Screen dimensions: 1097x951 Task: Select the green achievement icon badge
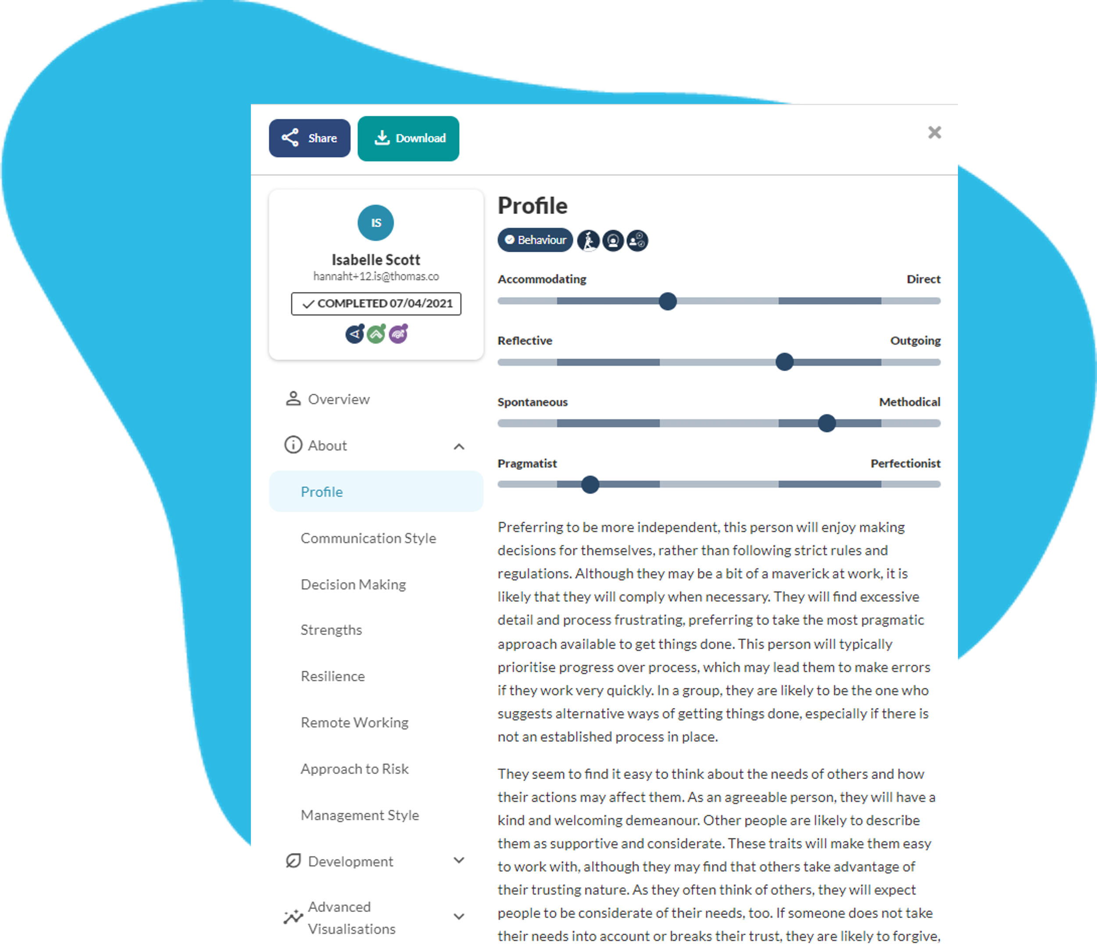tap(379, 334)
